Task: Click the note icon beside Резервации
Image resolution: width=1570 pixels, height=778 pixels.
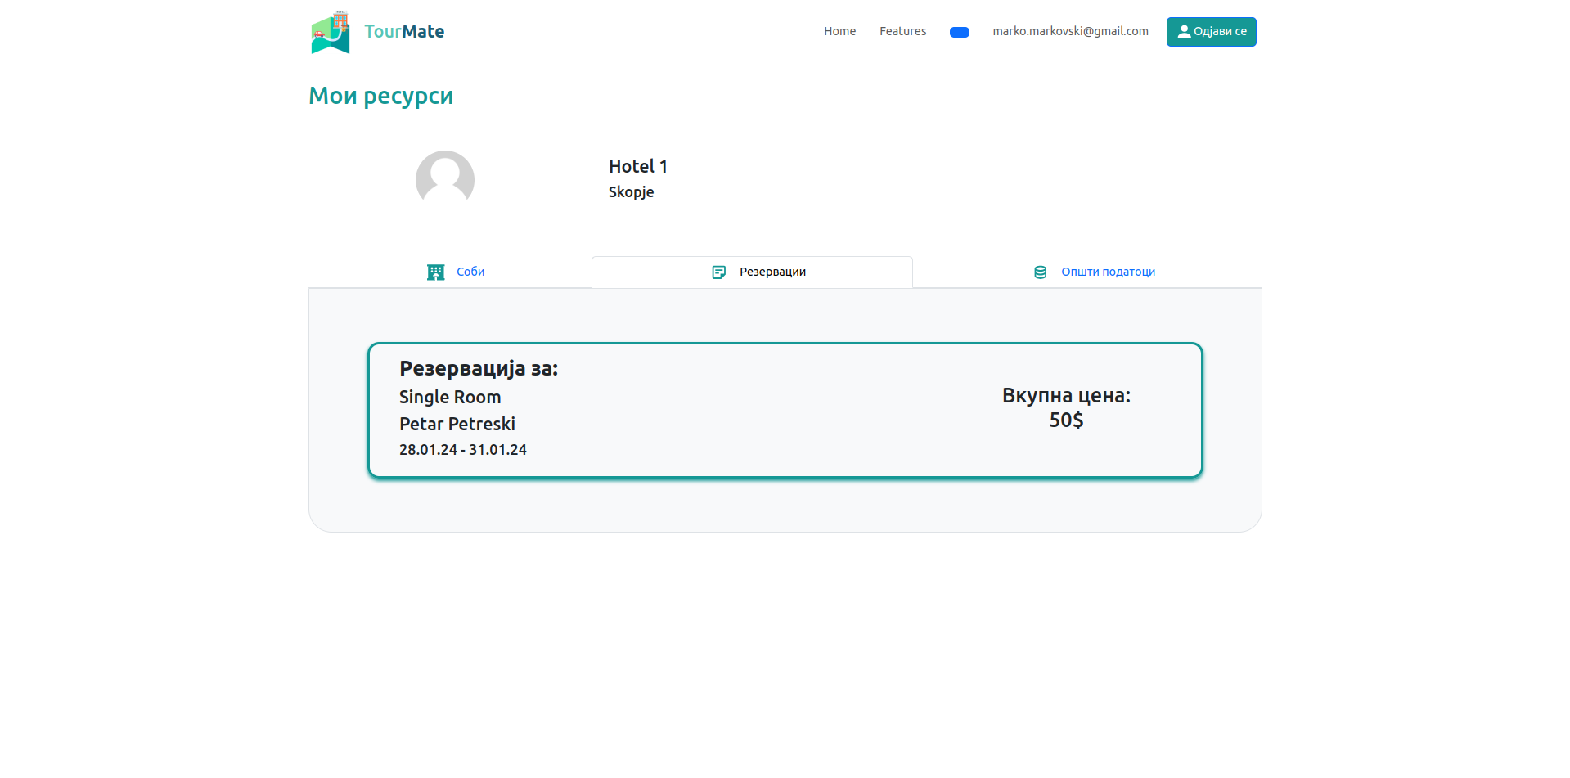Action: click(x=718, y=272)
